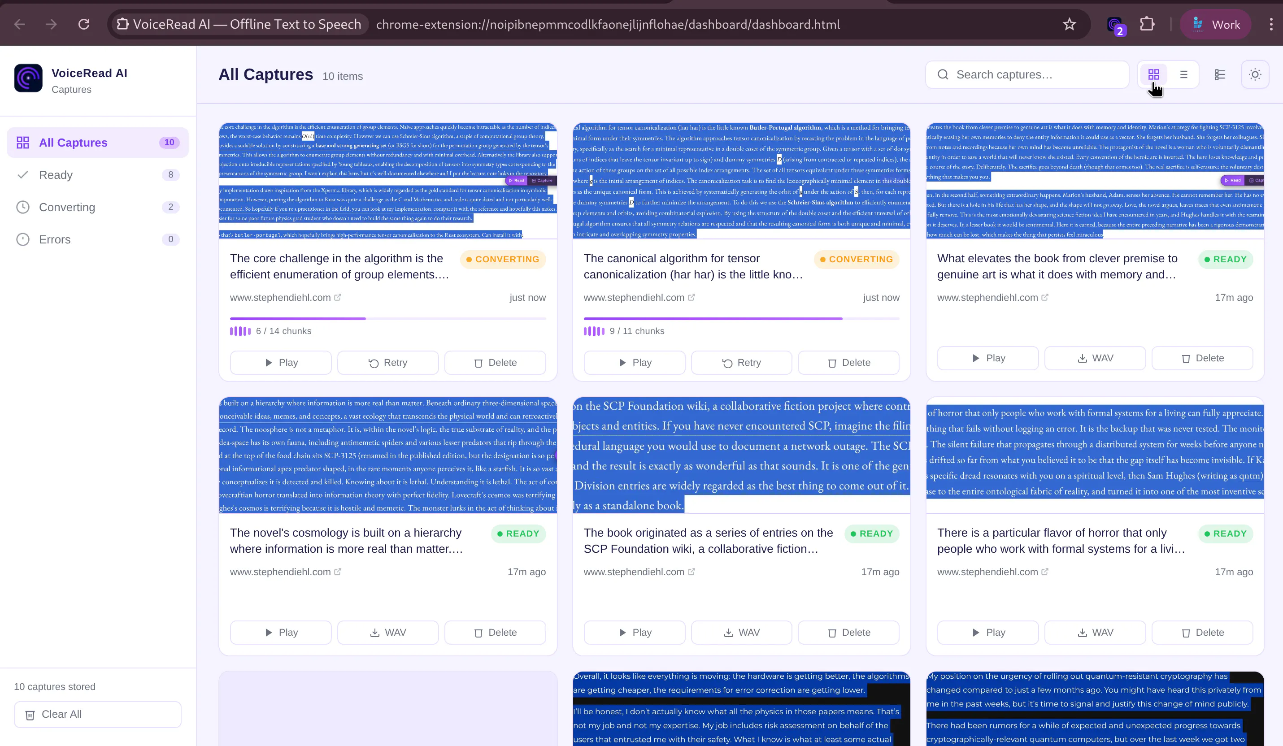
Task: Switch to grid view
Action: tap(1154, 75)
